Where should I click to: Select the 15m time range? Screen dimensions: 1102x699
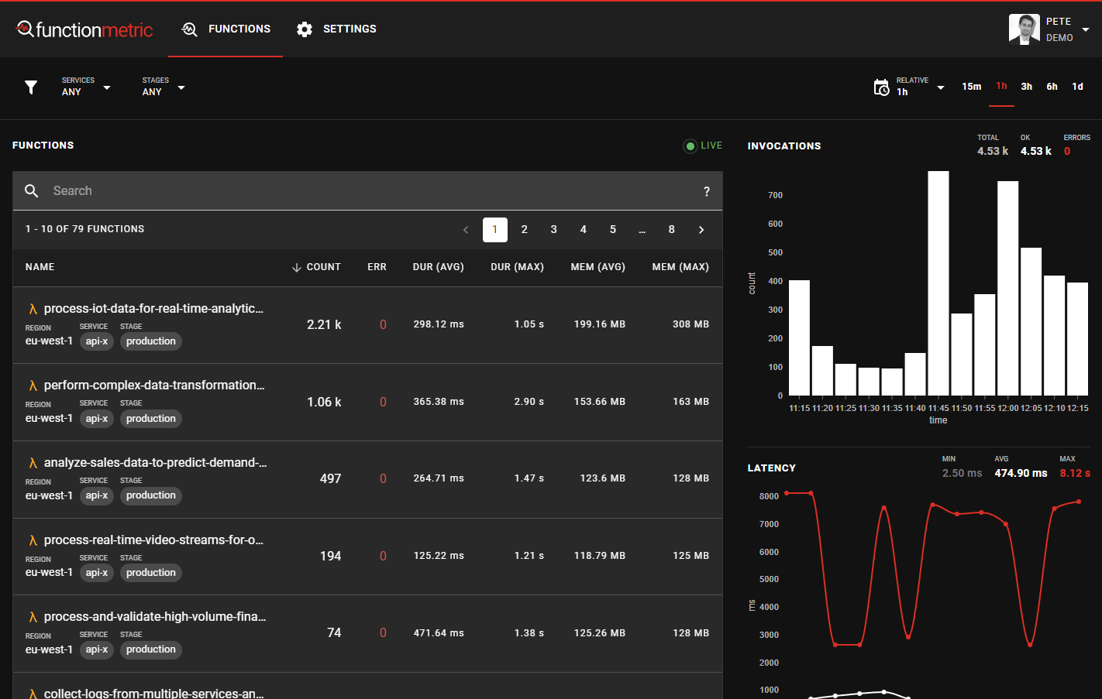pyautogui.click(x=972, y=87)
